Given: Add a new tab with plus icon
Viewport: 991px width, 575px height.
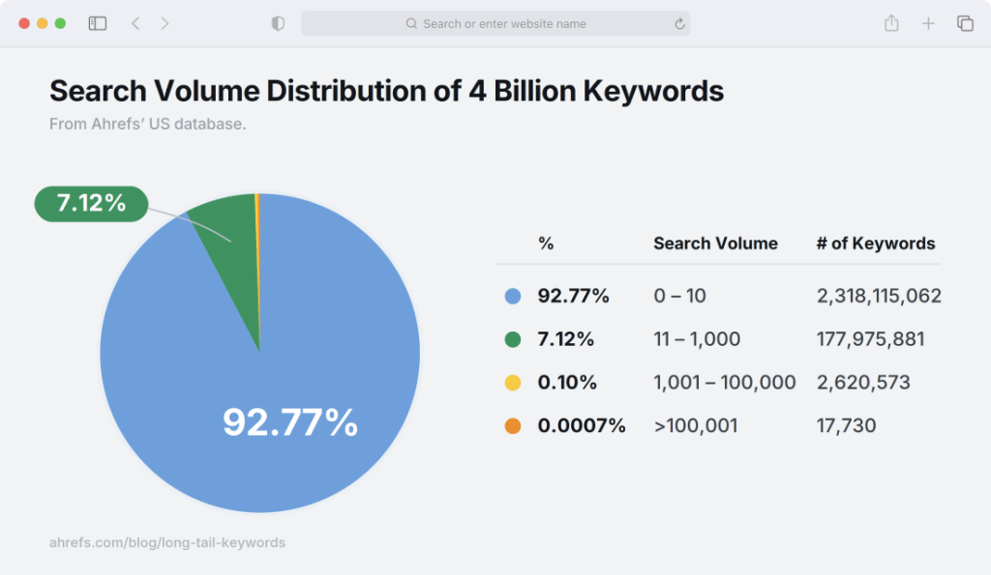Looking at the screenshot, I should pyautogui.click(x=928, y=24).
